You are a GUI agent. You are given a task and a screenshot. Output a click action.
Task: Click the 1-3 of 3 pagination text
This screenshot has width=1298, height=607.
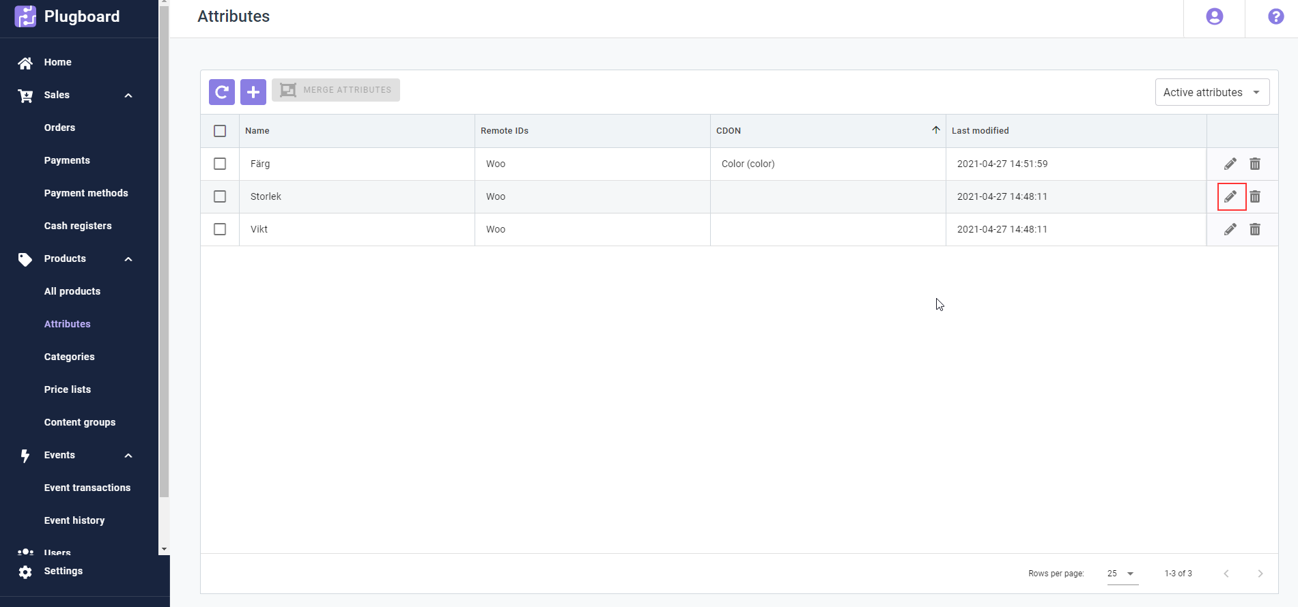[1179, 574]
